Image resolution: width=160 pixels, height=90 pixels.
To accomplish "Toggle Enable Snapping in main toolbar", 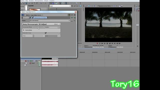I will [x=50, y=3].
